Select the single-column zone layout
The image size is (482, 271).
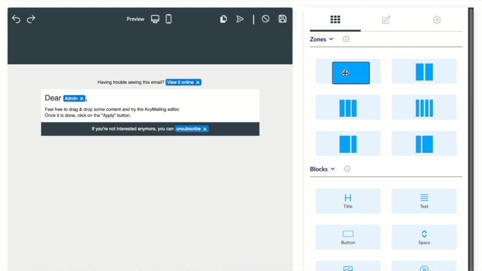[348, 71]
